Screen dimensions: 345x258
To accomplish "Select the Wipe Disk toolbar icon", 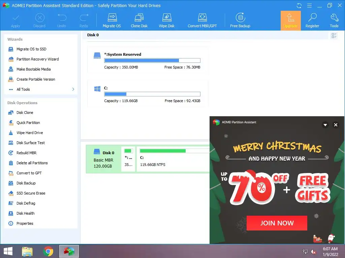I will (x=166, y=20).
